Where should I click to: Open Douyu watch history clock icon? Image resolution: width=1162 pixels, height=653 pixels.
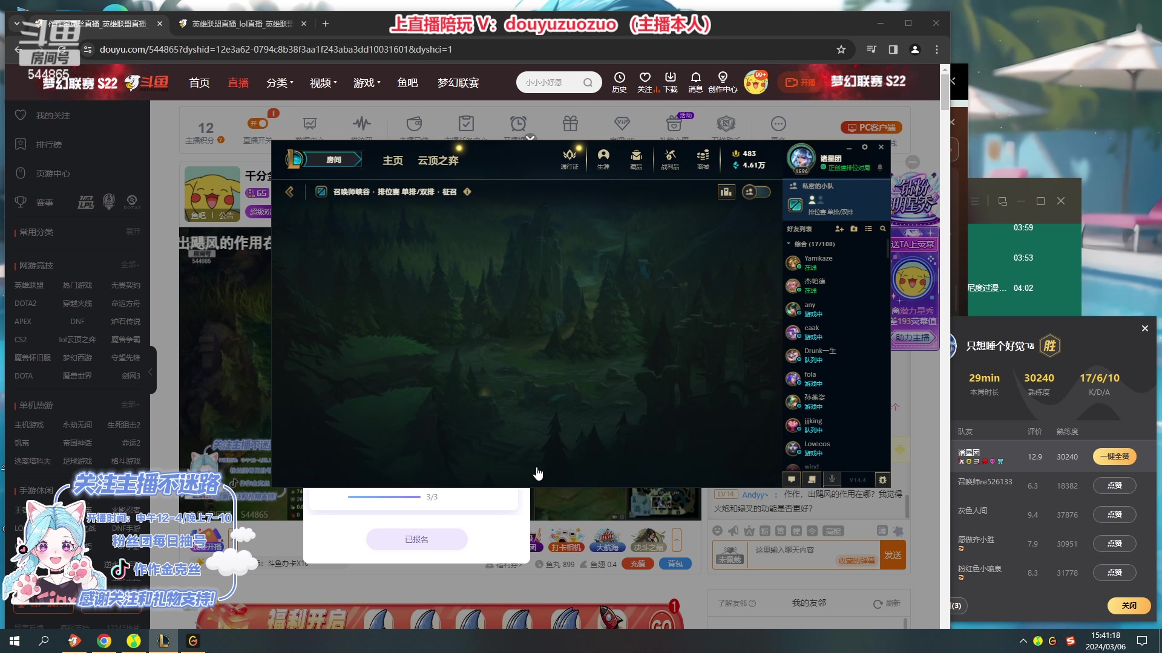619,82
